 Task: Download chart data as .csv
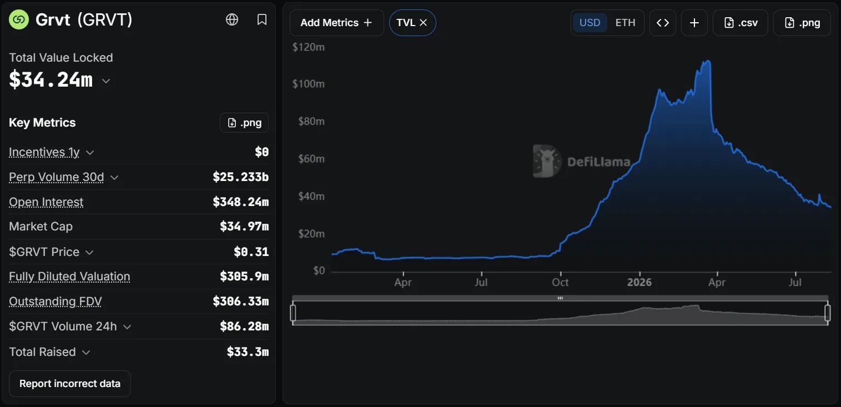[x=741, y=23]
